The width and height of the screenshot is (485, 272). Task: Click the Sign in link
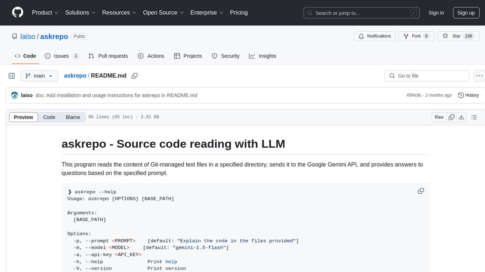click(x=436, y=12)
